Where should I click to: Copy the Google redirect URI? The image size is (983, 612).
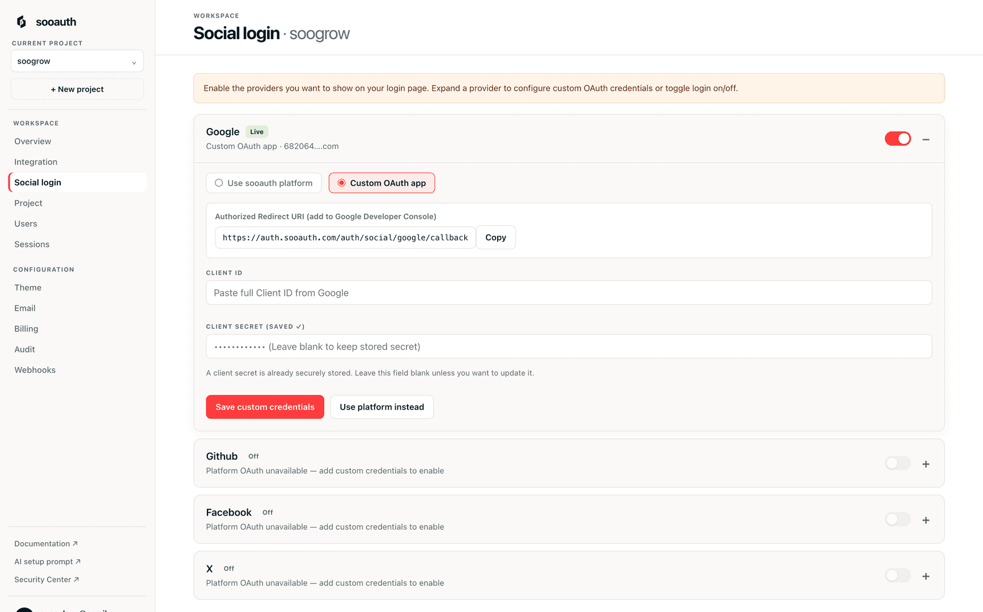496,237
